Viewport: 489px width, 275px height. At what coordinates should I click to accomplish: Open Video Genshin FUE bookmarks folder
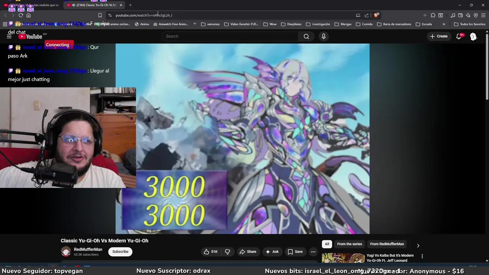coord(241,24)
